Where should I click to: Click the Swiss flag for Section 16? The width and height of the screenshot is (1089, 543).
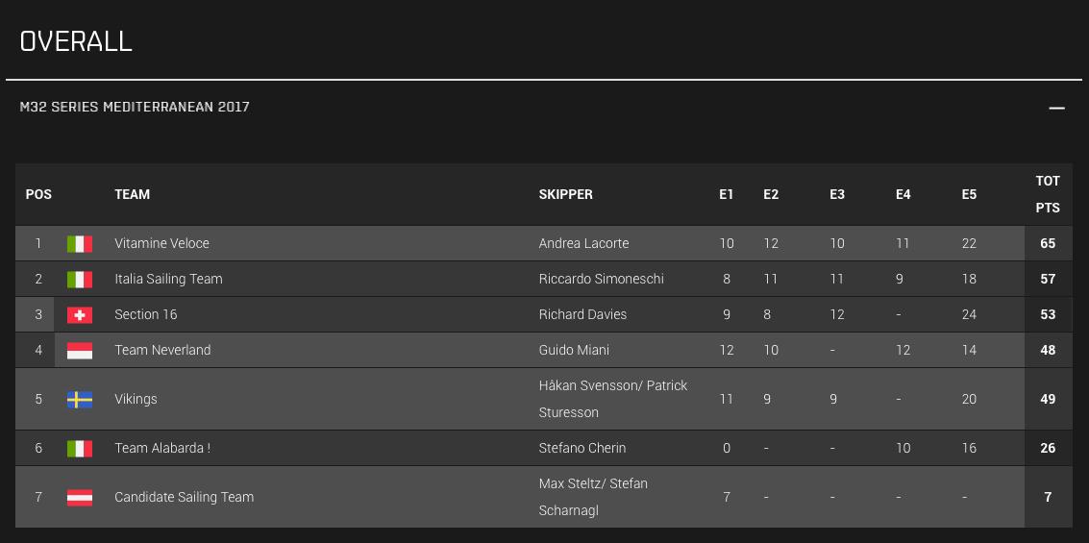coord(80,314)
